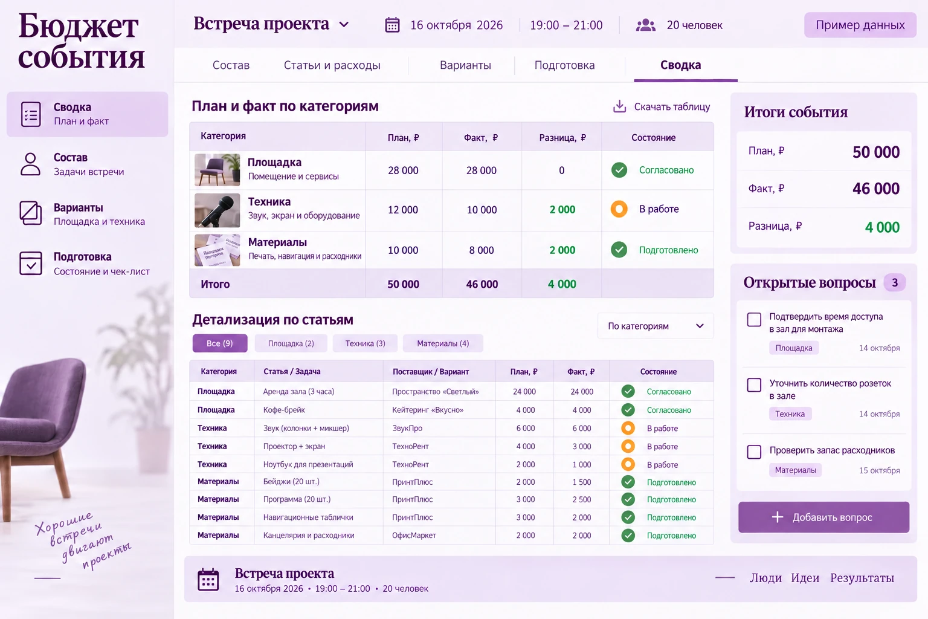Filter details by Материалы (4)
The image size is (928, 619).
pyautogui.click(x=443, y=343)
